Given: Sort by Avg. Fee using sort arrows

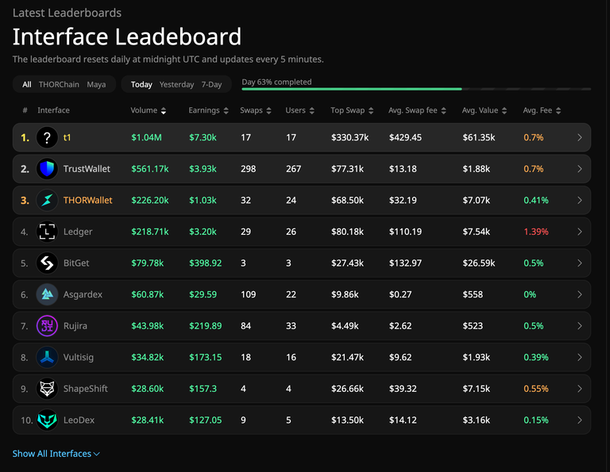Looking at the screenshot, I should pos(558,111).
